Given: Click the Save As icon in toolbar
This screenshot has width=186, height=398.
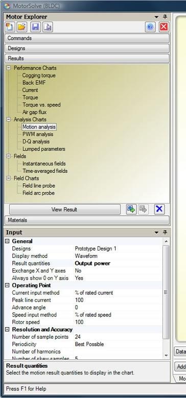Looking at the screenshot, I should [48, 27].
